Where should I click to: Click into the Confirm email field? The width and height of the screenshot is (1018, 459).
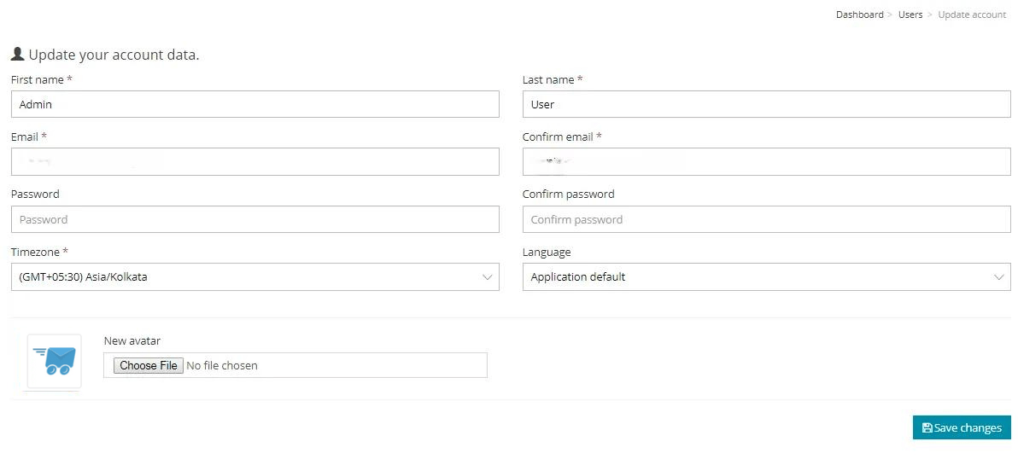tap(766, 161)
